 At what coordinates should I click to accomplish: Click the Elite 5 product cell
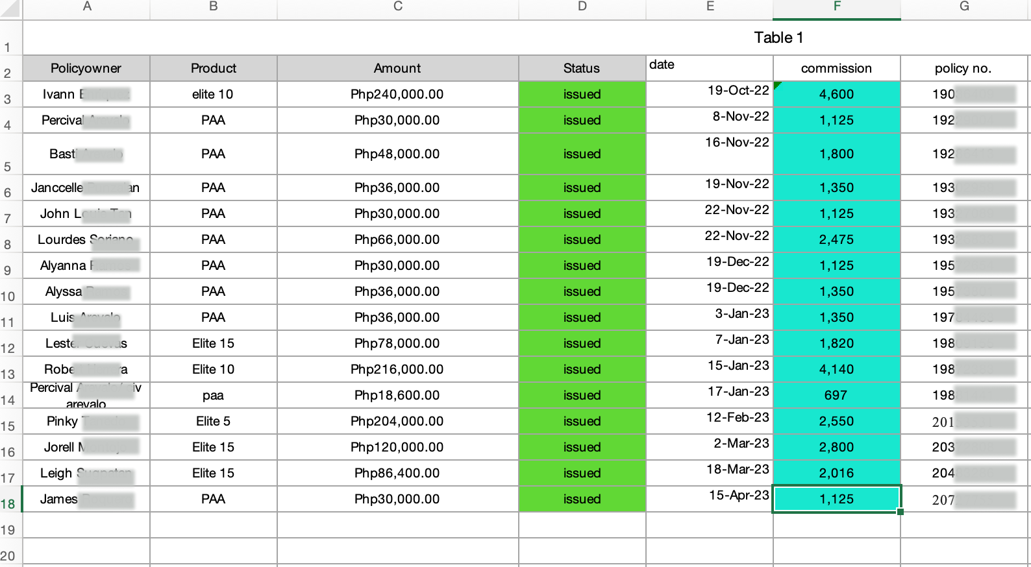[x=213, y=421]
